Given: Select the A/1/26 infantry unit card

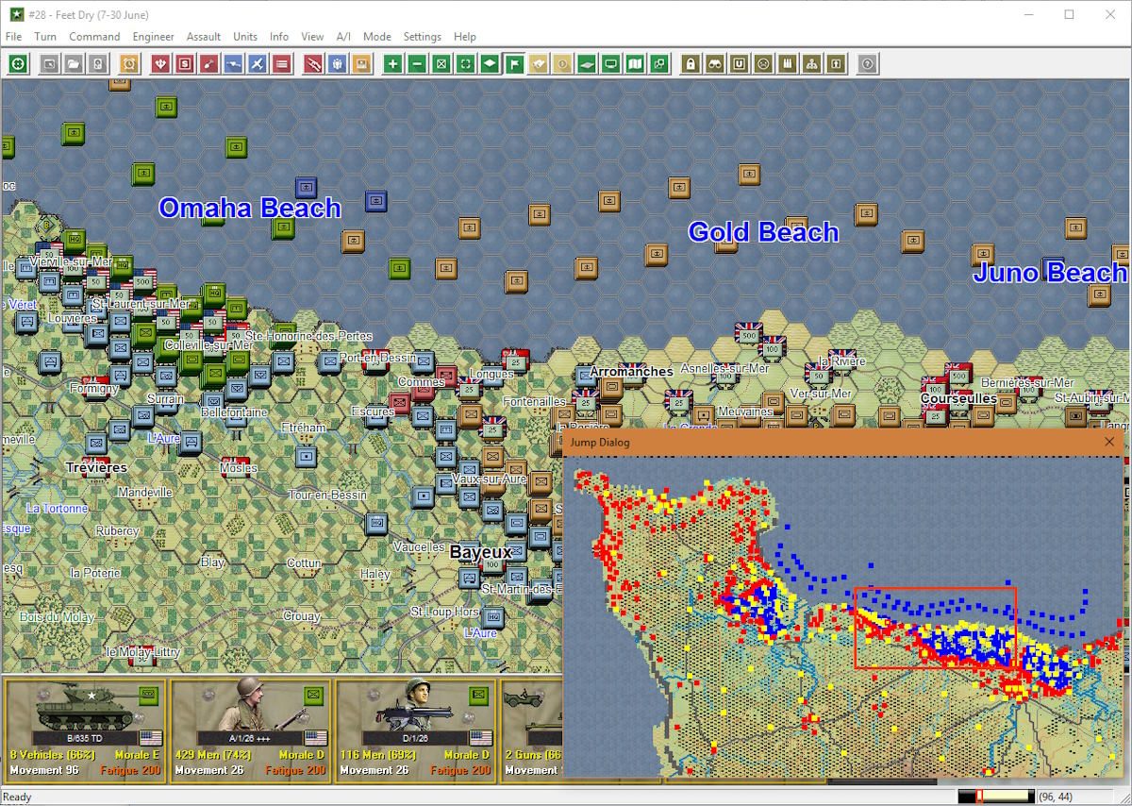Looking at the screenshot, I should pos(250,730).
